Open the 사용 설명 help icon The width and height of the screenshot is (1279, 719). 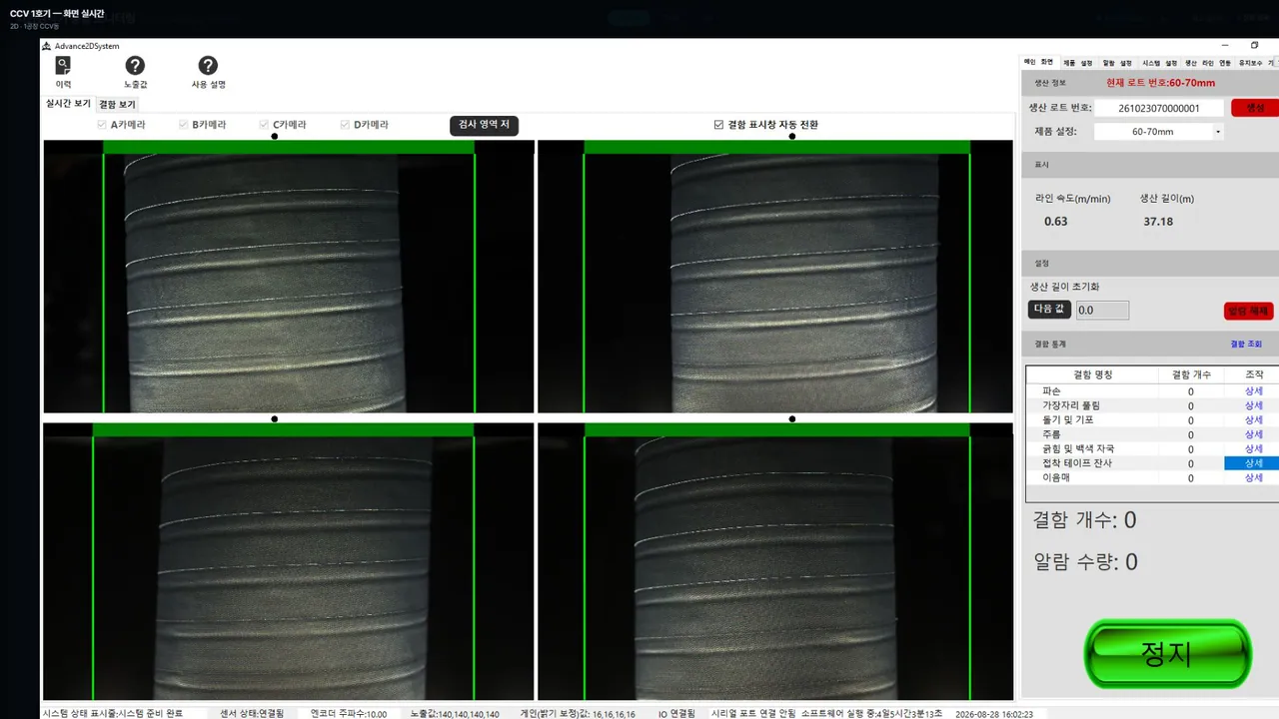click(208, 66)
